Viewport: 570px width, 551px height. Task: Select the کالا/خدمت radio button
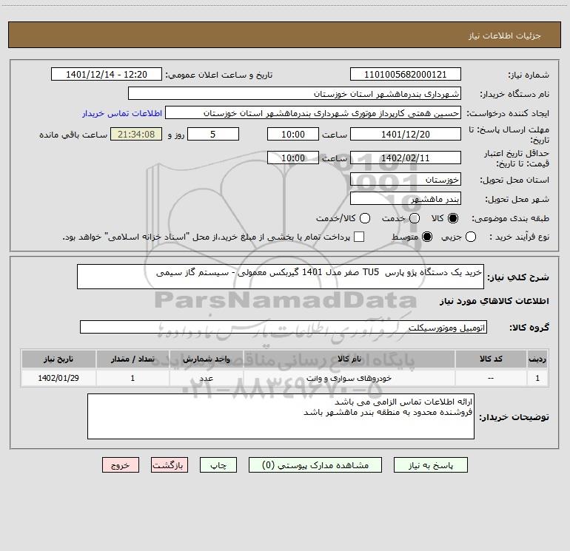tap(365, 218)
